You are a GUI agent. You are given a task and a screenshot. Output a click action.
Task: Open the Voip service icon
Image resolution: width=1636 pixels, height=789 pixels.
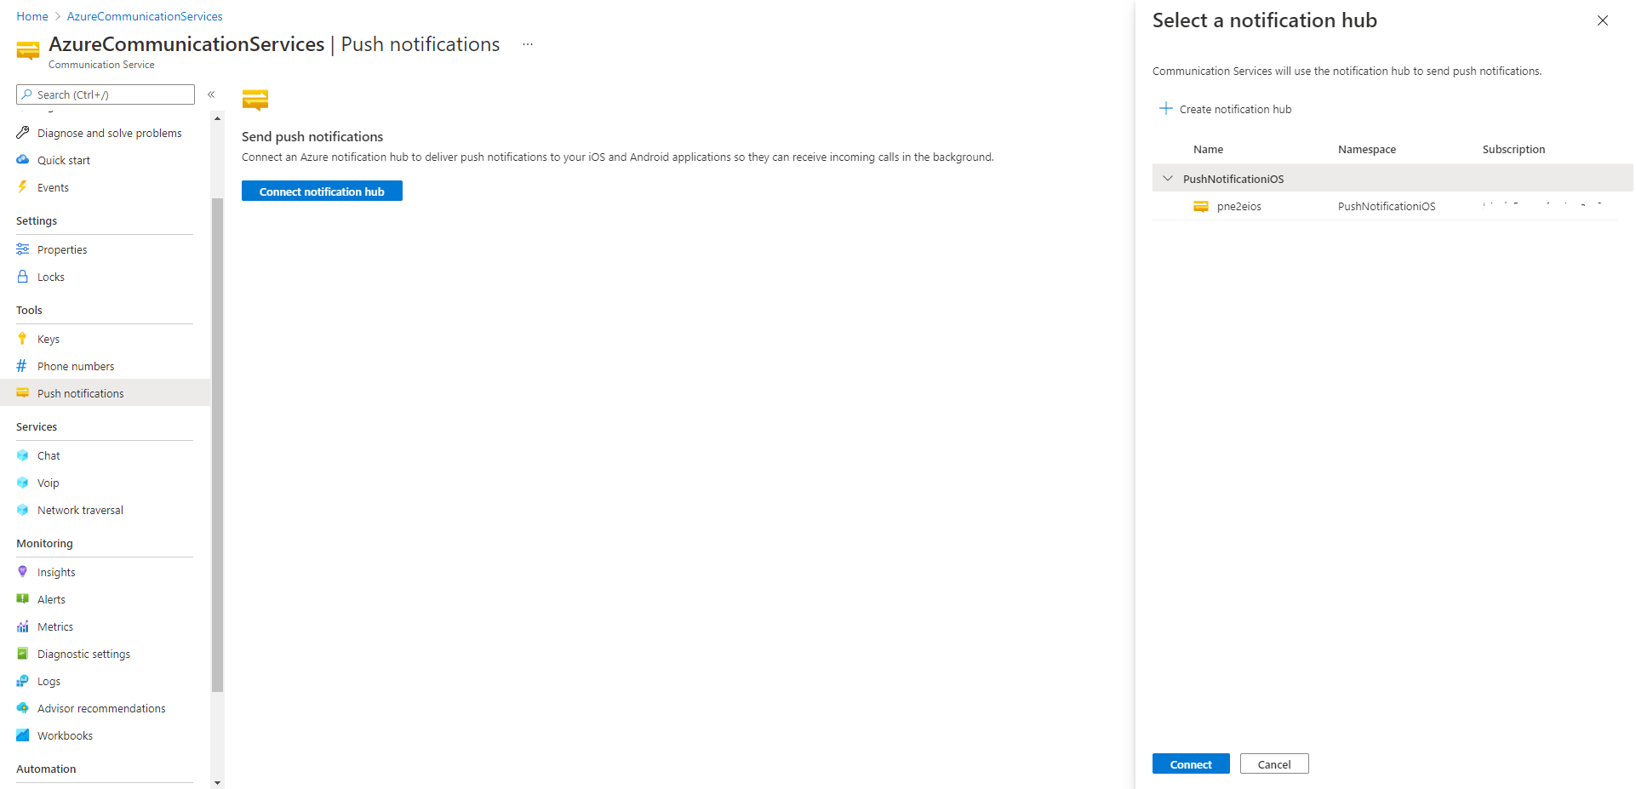22,483
